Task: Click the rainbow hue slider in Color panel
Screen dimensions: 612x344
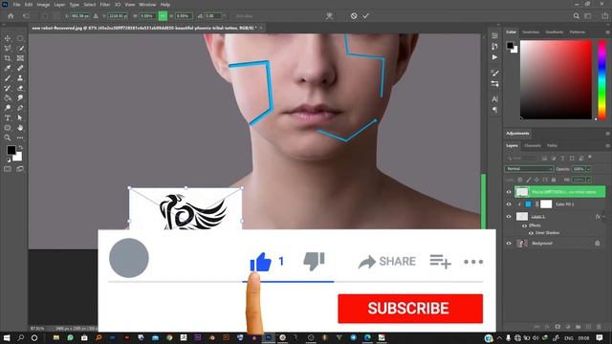Action: 601,79
